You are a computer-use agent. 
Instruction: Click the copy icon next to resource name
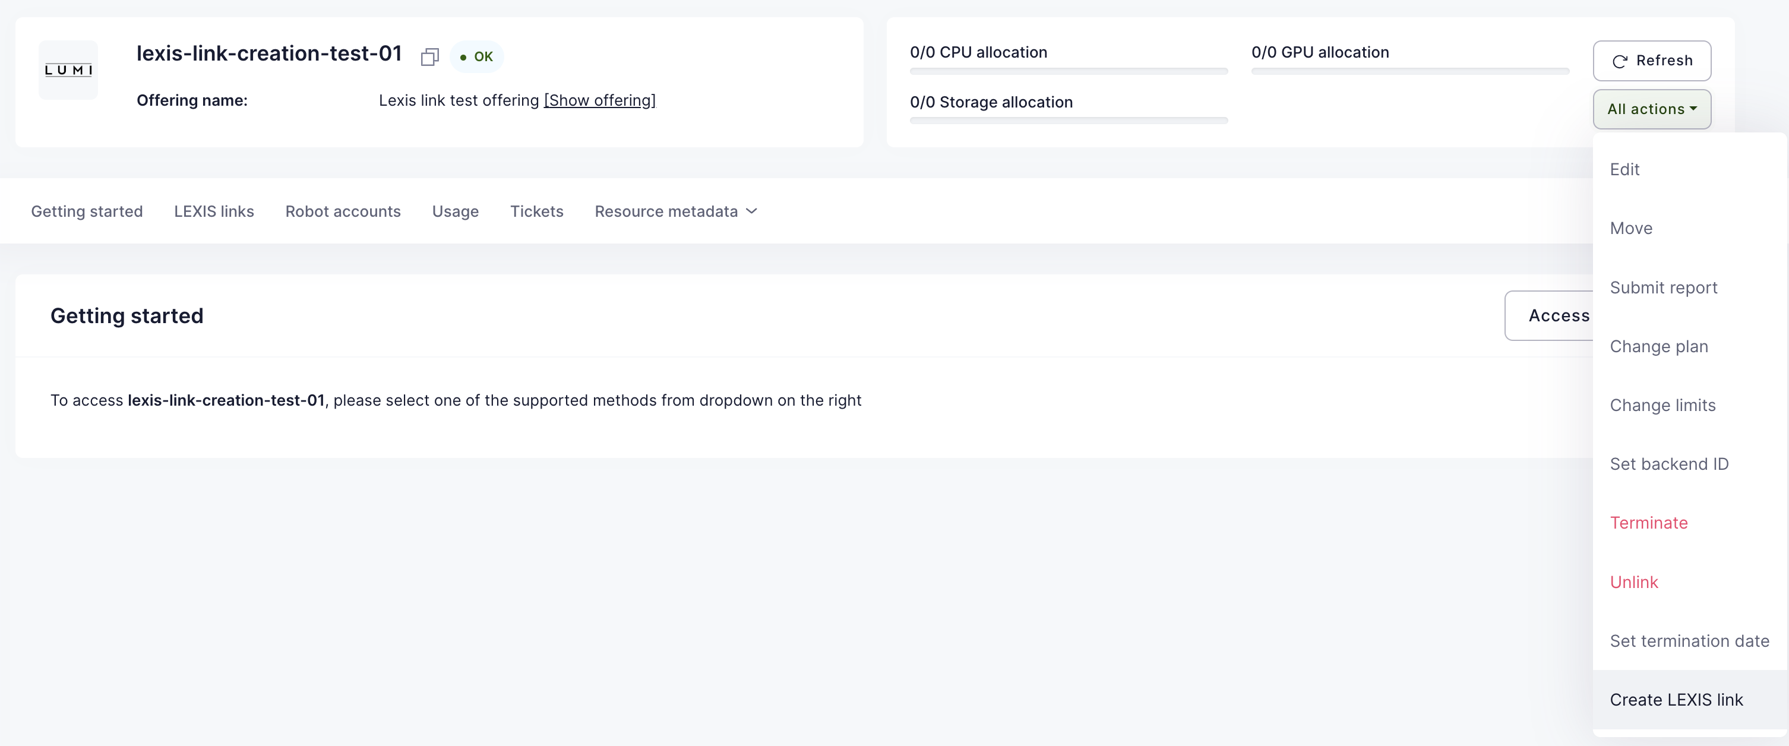coord(429,57)
